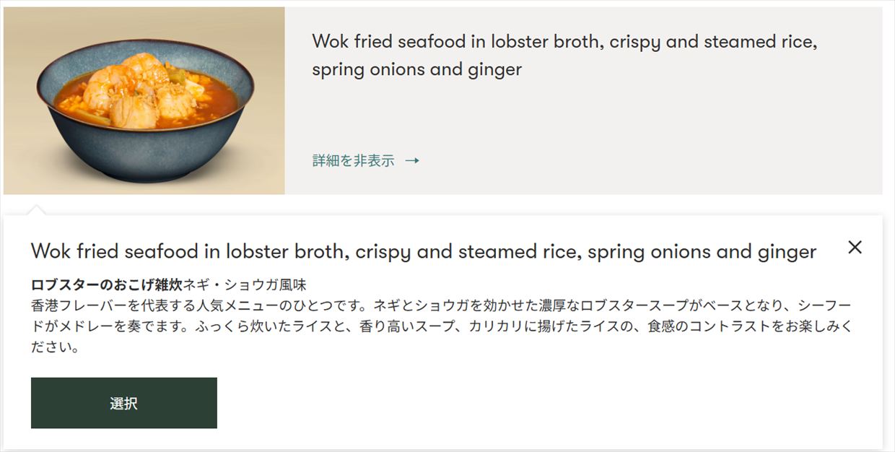895x452 pixels.
Task: Click the bold ロブスターのおこげ雑炊 name
Action: coord(106,284)
